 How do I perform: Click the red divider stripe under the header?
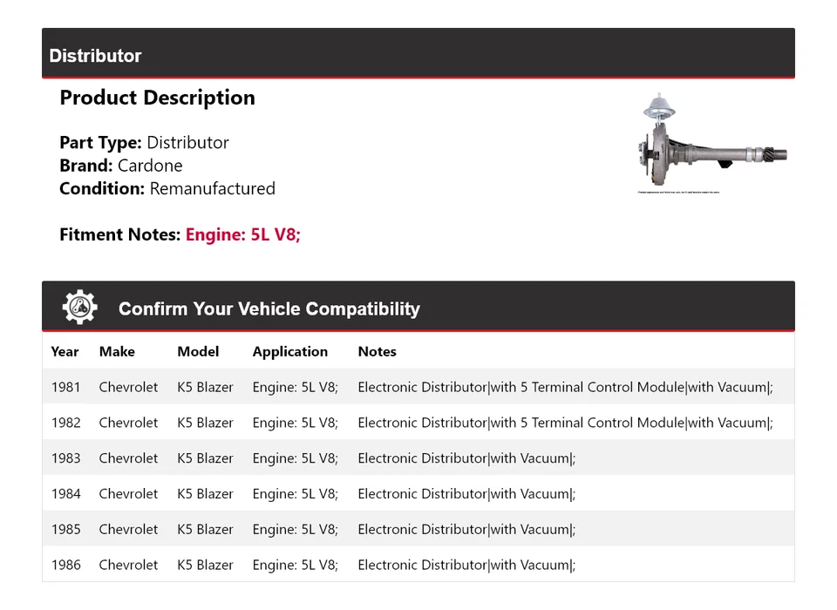click(x=418, y=78)
